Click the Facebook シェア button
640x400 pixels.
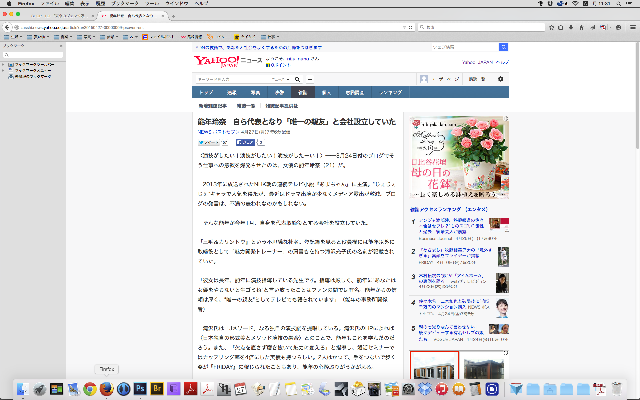click(x=245, y=142)
